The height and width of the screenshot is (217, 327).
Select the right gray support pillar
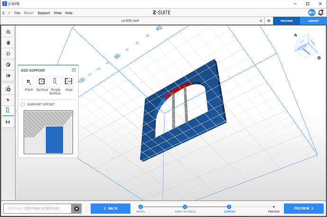click(186, 104)
